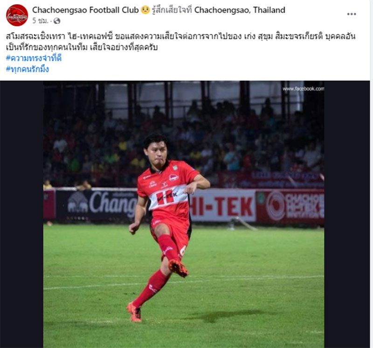This screenshot has width=373, height=348.
Task: Open the three-dot post options menu
Action: [352, 14]
